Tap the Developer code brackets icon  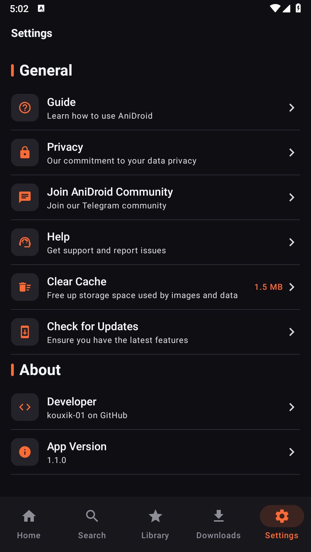point(25,407)
